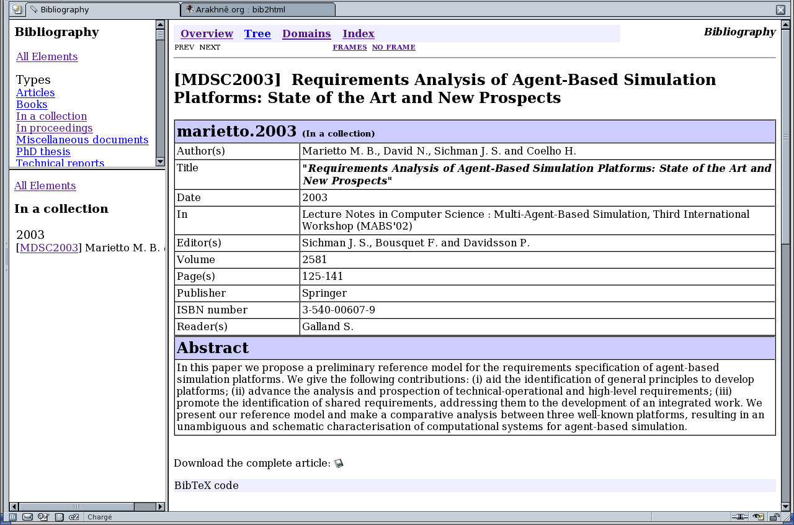794x525 pixels.
Task: Close the current tab with X button
Action: [780, 9]
